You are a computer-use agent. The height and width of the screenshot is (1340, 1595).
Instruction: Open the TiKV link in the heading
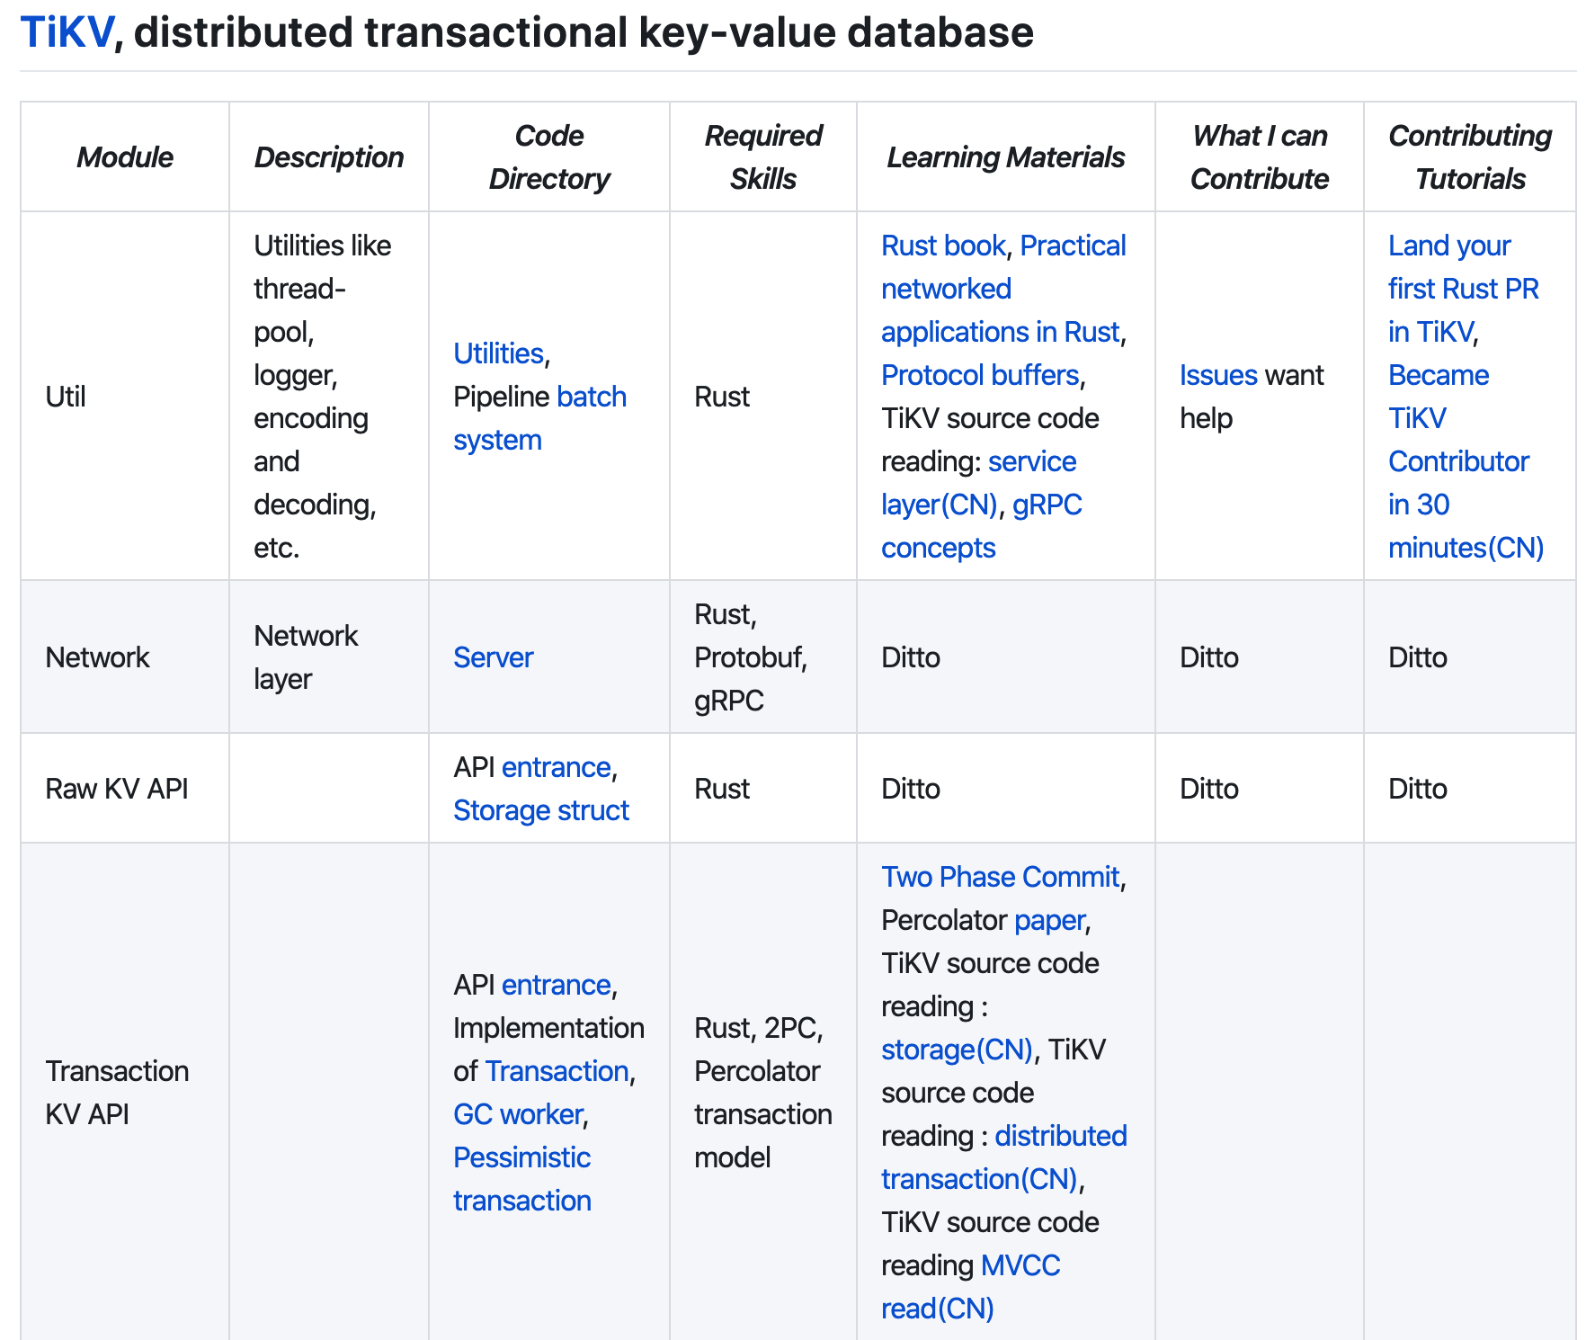point(67,33)
